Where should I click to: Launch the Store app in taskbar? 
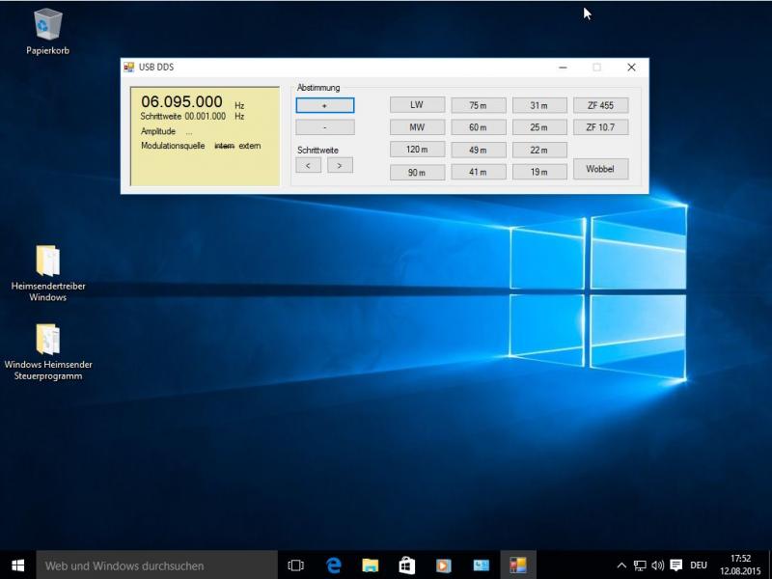(x=406, y=565)
